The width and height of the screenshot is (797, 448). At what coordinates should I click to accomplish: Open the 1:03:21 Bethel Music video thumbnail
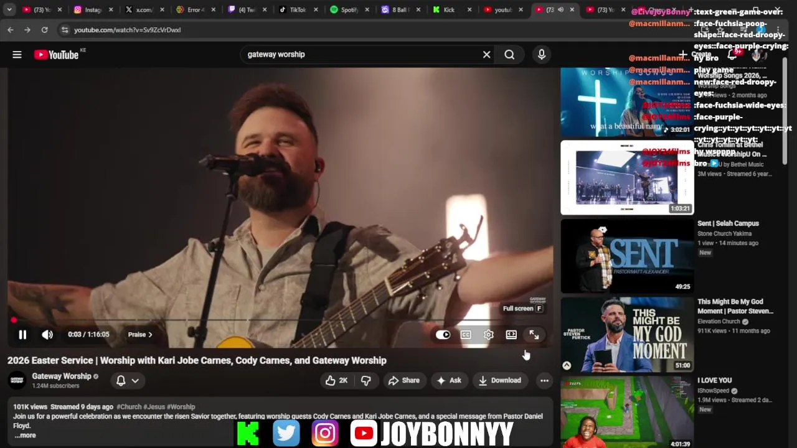pos(627,177)
